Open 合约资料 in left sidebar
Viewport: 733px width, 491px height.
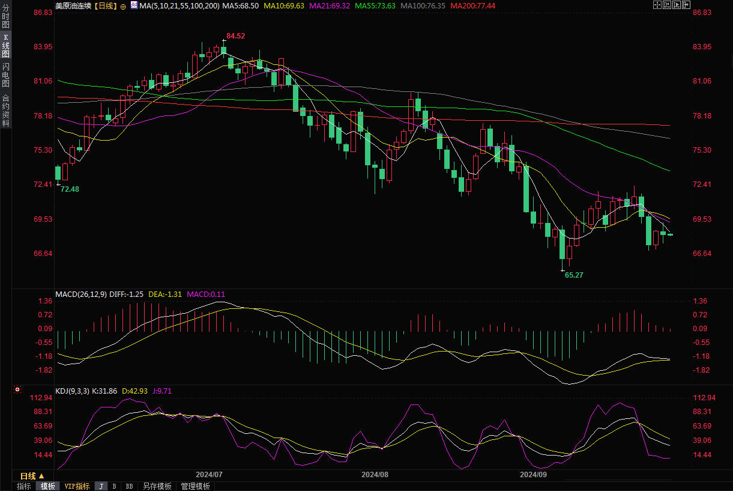click(5, 110)
